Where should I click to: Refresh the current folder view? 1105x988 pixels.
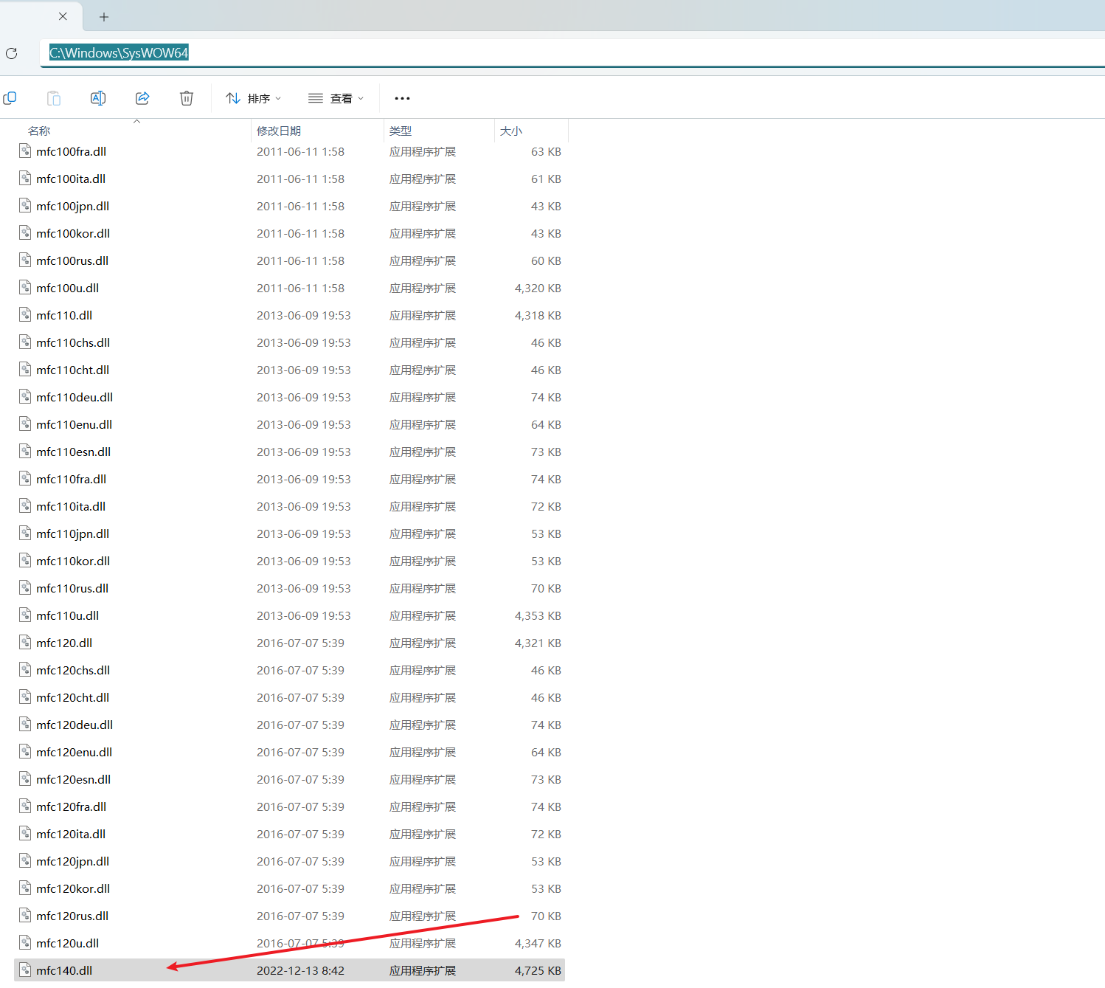pyautogui.click(x=11, y=53)
